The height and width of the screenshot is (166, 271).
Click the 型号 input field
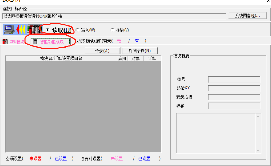click(x=234, y=79)
